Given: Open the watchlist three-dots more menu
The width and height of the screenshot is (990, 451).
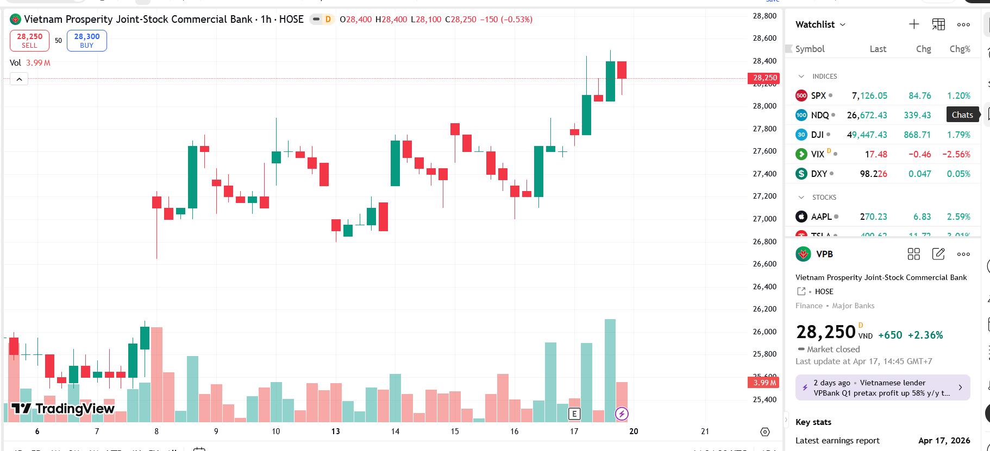Looking at the screenshot, I should pos(963,24).
